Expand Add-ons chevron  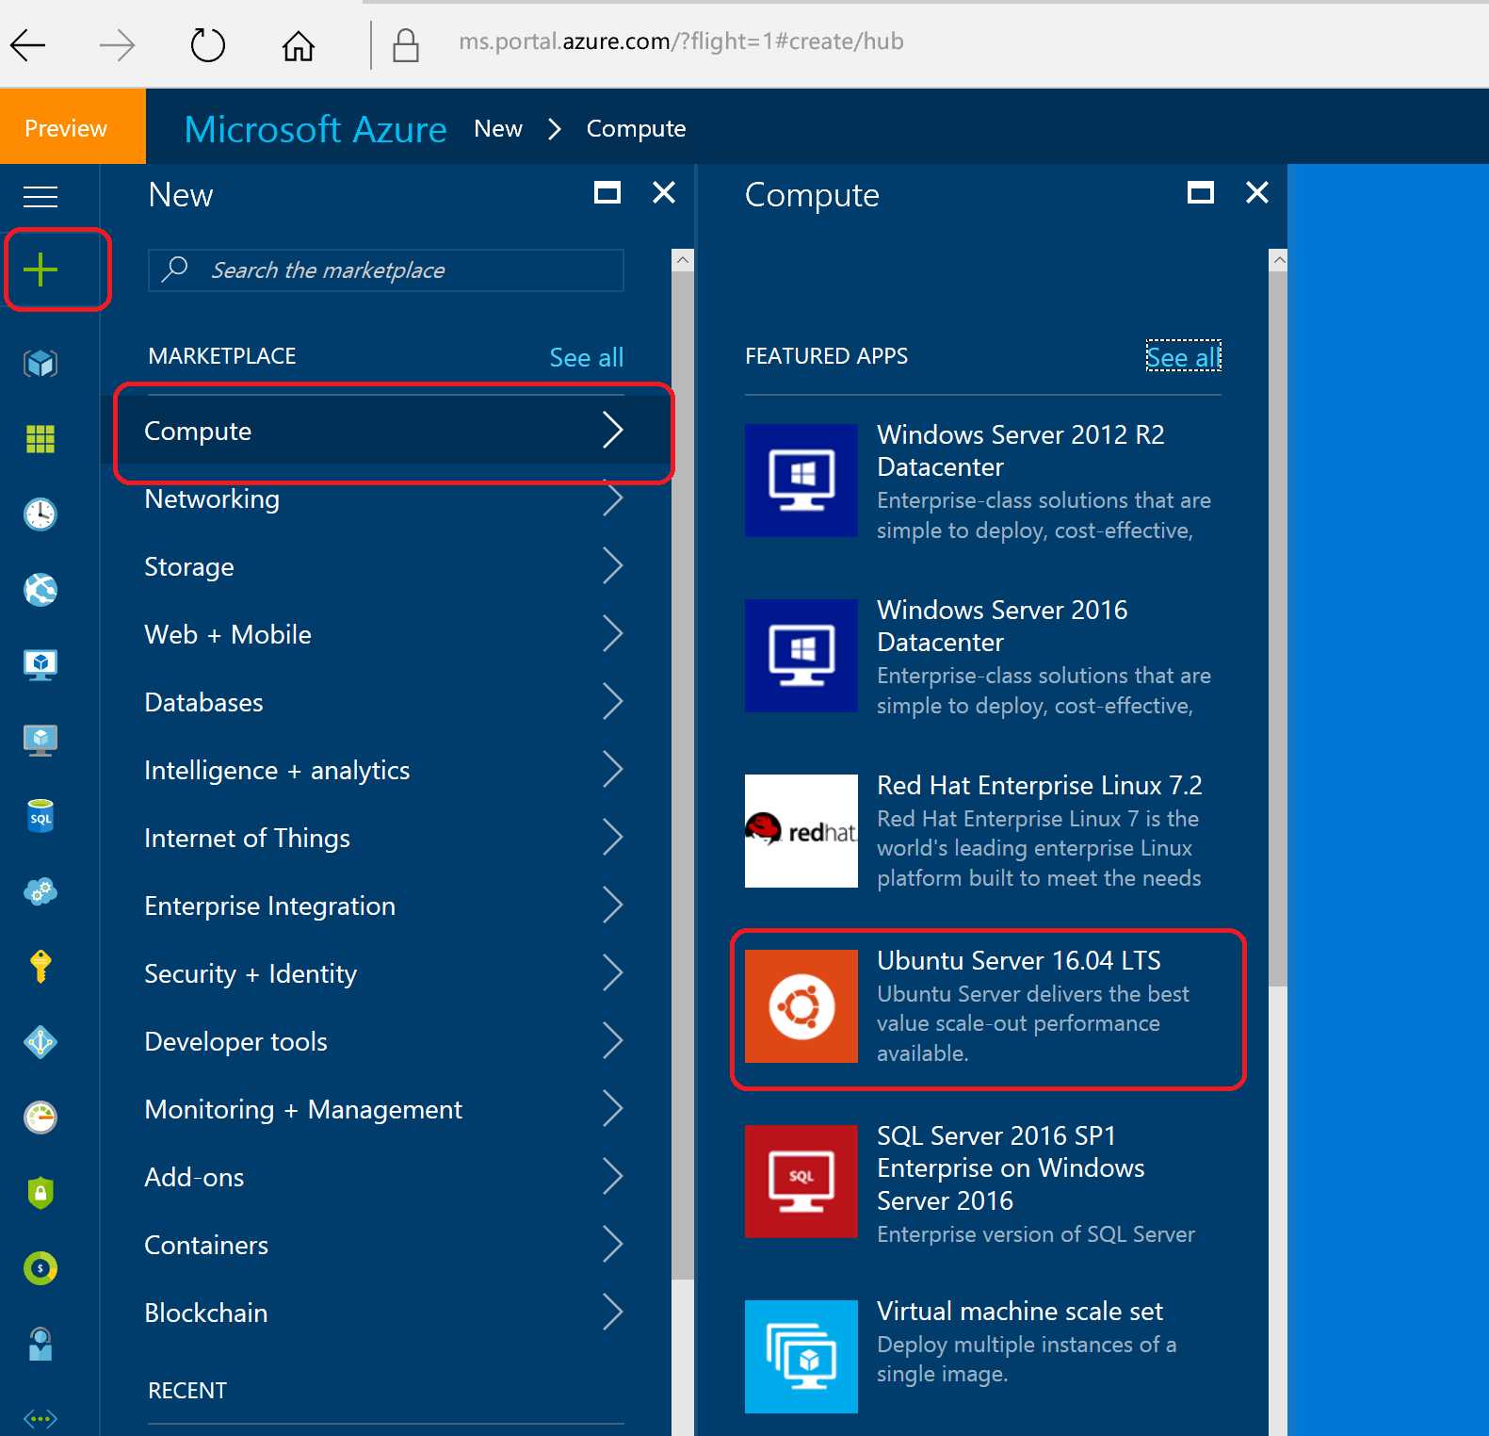tap(613, 1176)
